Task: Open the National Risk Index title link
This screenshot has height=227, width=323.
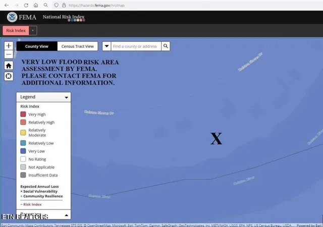Action: [x=64, y=17]
